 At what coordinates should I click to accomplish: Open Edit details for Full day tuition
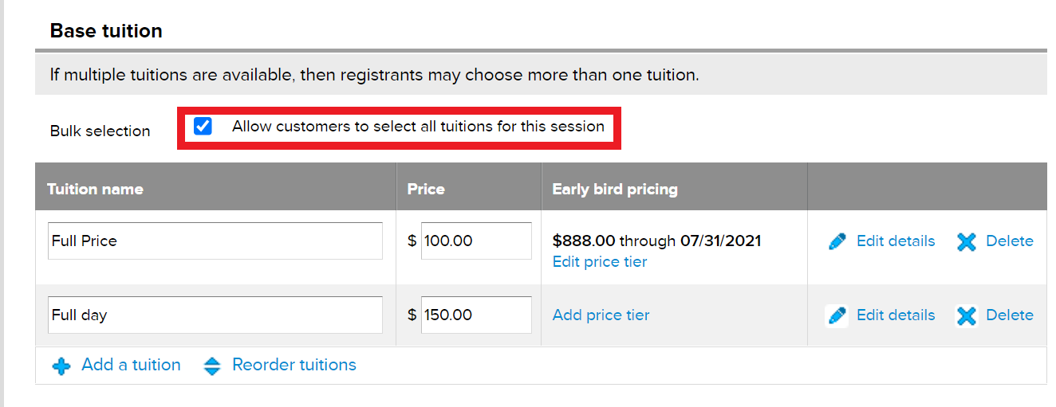(x=896, y=315)
